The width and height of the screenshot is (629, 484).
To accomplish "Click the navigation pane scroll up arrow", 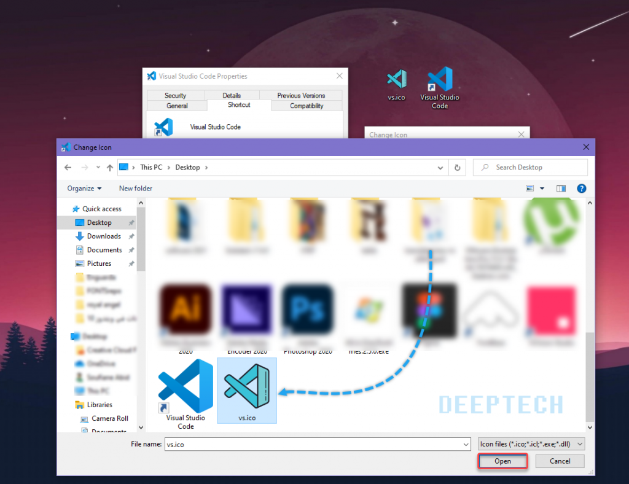I will (x=141, y=203).
